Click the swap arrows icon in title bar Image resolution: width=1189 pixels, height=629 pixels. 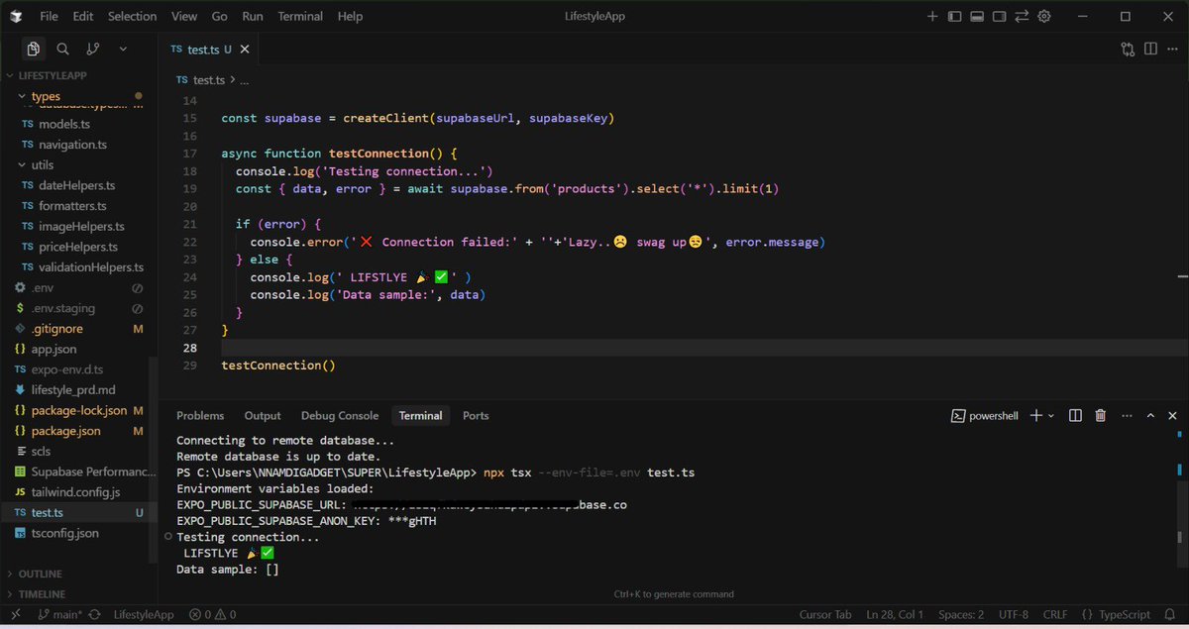click(1022, 16)
